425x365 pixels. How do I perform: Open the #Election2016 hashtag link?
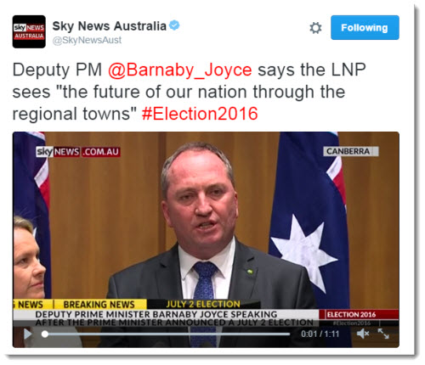tap(200, 114)
